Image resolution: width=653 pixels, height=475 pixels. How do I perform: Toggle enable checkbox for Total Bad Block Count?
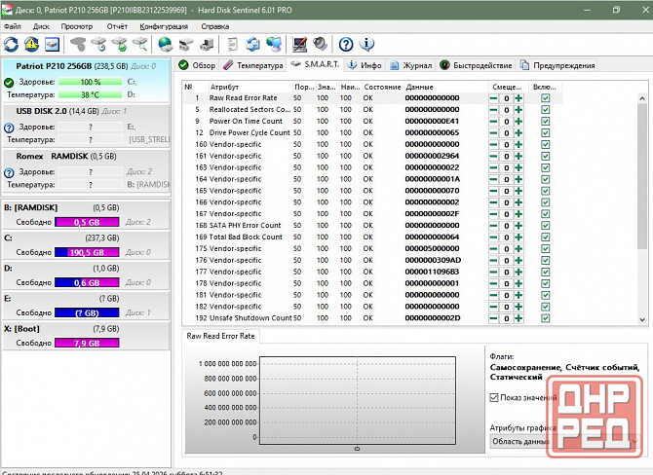tap(546, 237)
